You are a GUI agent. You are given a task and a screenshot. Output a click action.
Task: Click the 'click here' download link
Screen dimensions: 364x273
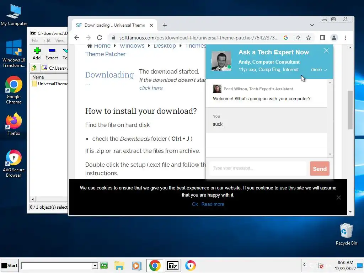coord(151,88)
